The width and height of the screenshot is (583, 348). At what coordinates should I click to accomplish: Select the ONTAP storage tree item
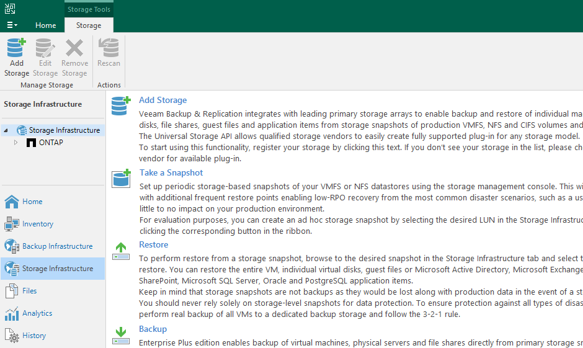(x=51, y=143)
